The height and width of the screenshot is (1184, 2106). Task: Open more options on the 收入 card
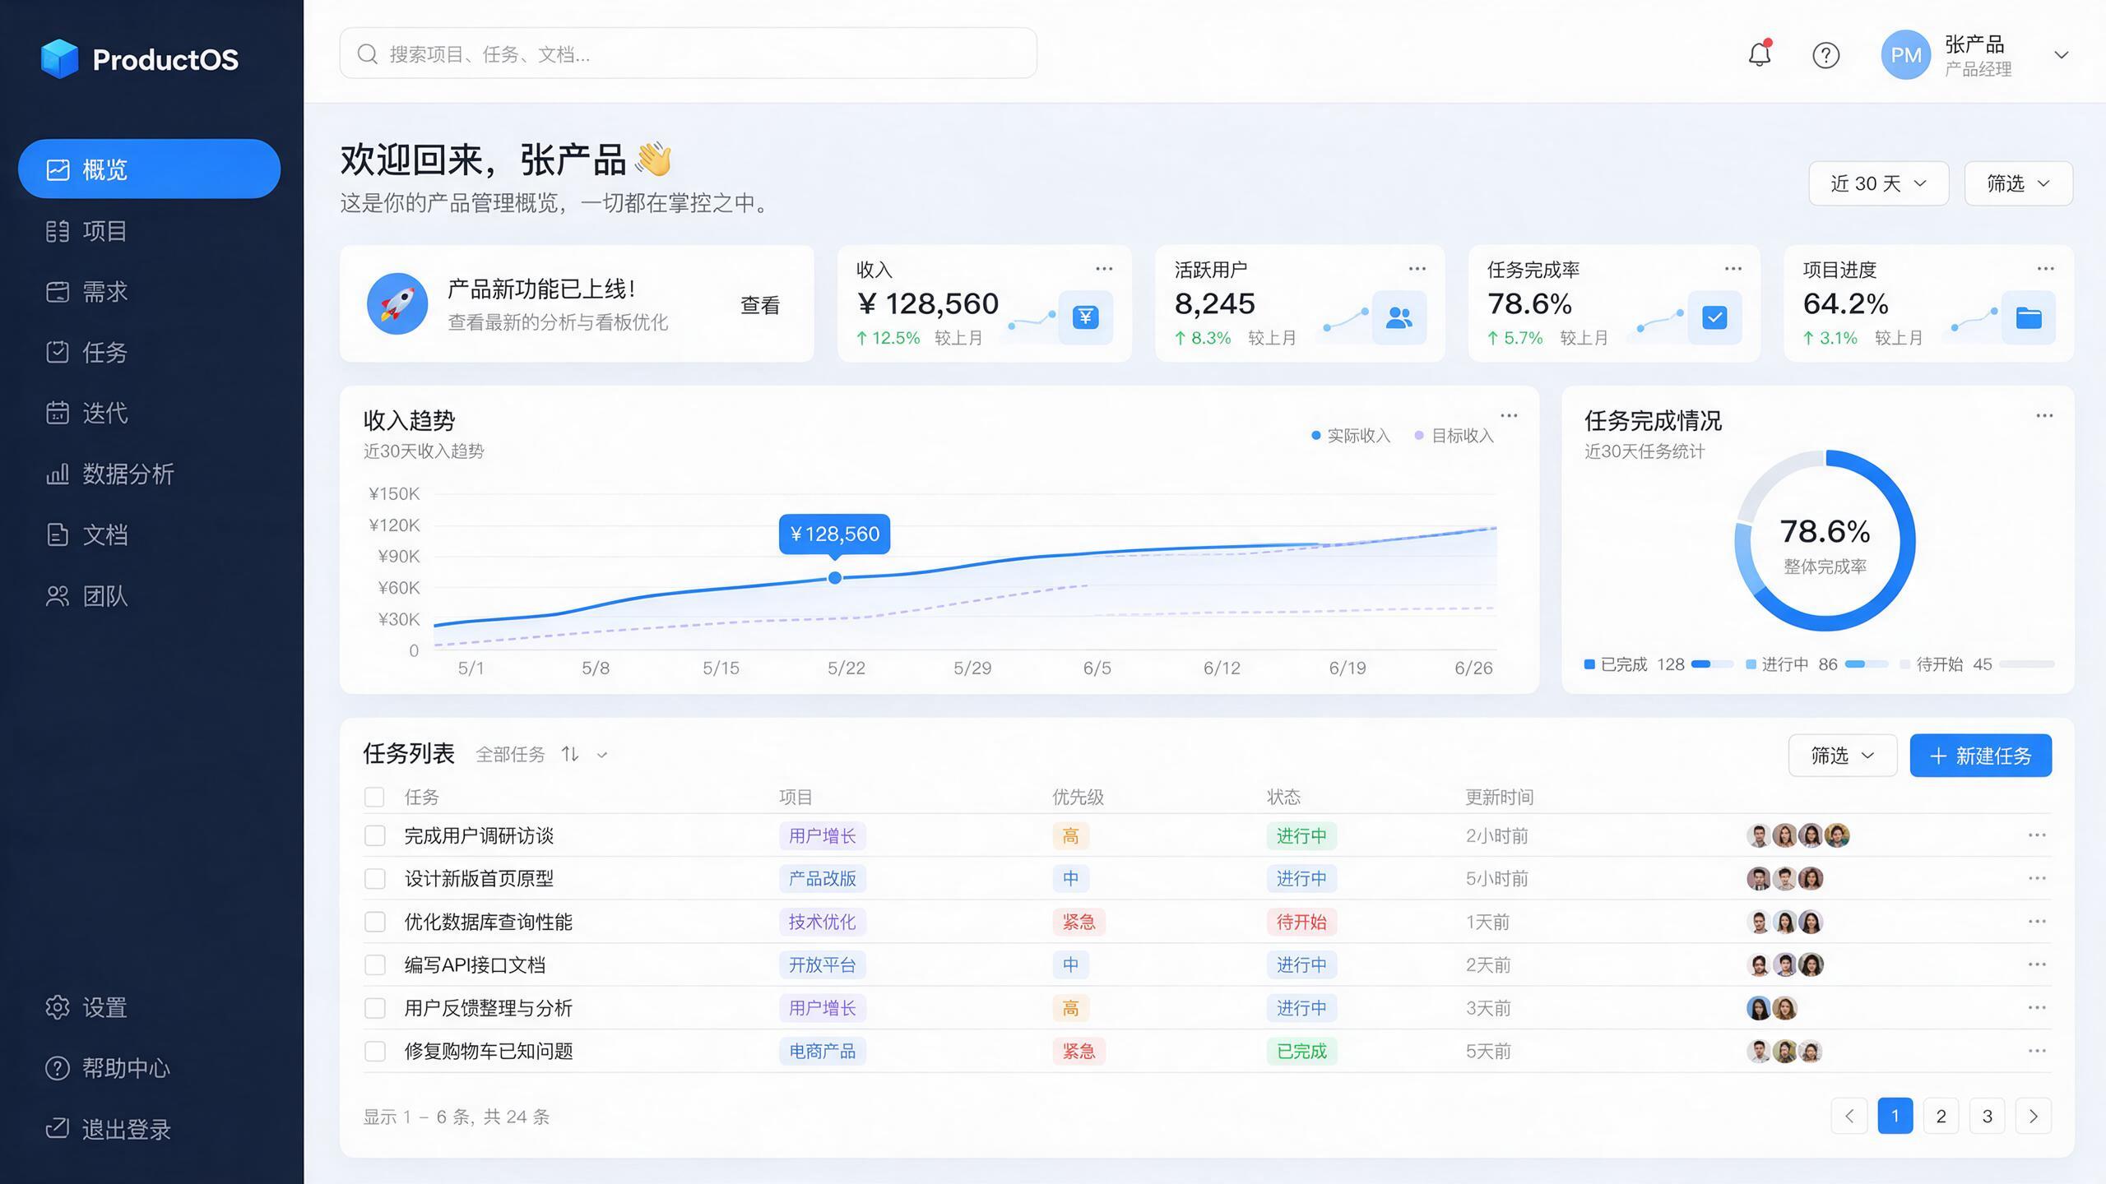1104,269
